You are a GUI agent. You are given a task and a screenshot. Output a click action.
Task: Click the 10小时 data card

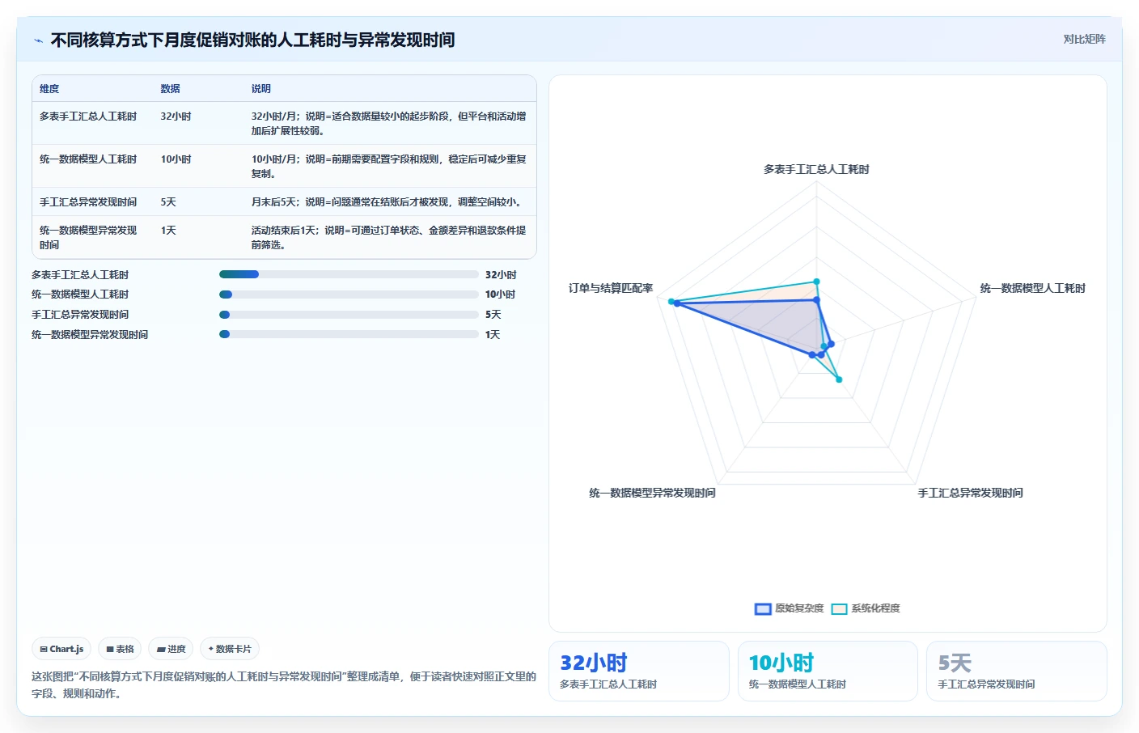[x=828, y=671]
